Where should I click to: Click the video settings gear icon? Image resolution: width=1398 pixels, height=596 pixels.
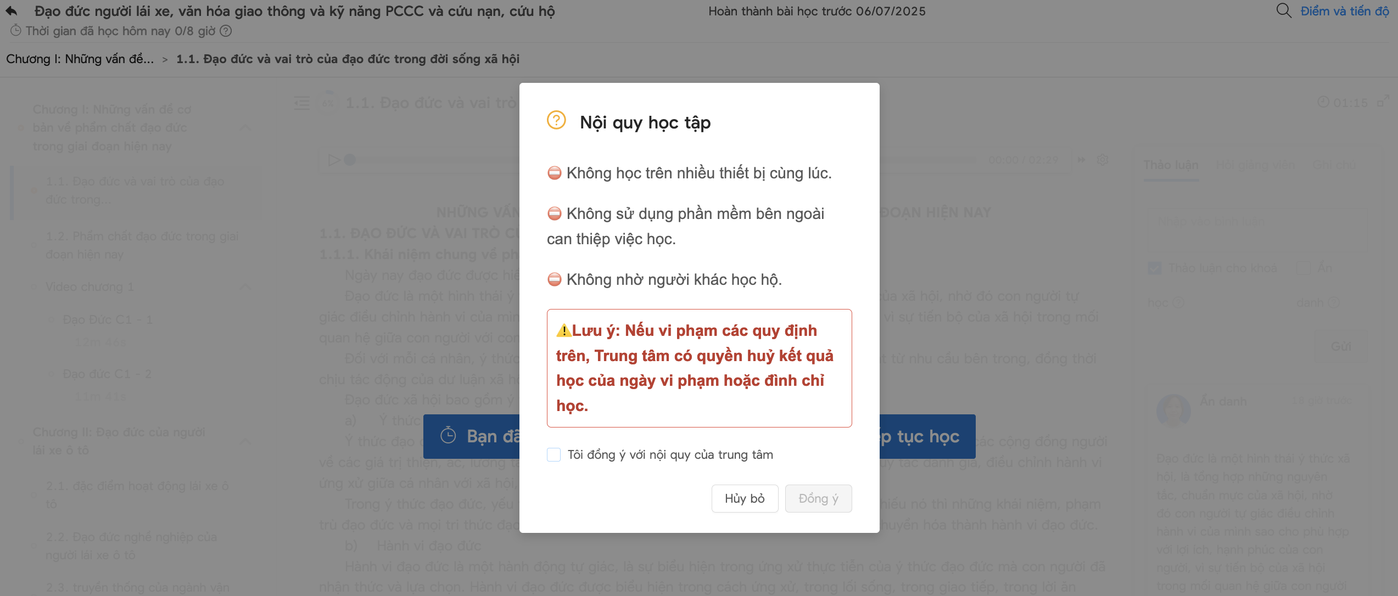point(1102,160)
